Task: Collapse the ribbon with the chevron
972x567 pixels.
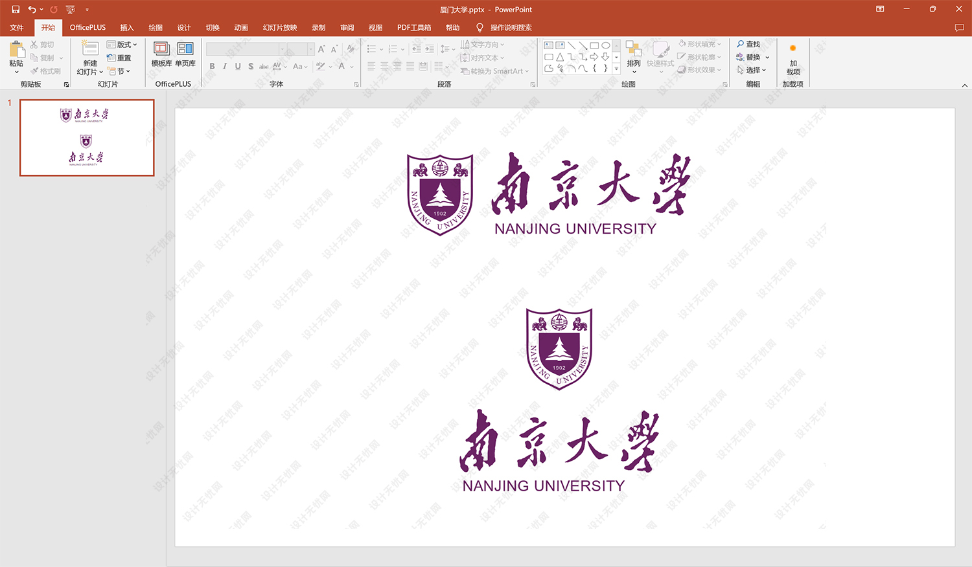Action: click(x=964, y=85)
